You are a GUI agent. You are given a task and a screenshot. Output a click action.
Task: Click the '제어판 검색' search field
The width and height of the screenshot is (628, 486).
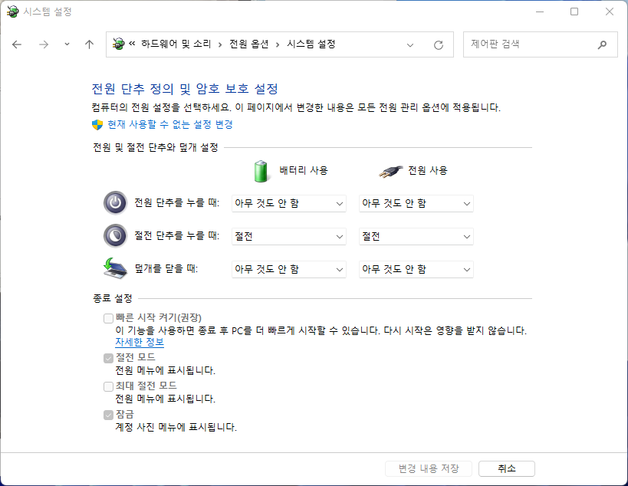point(541,44)
